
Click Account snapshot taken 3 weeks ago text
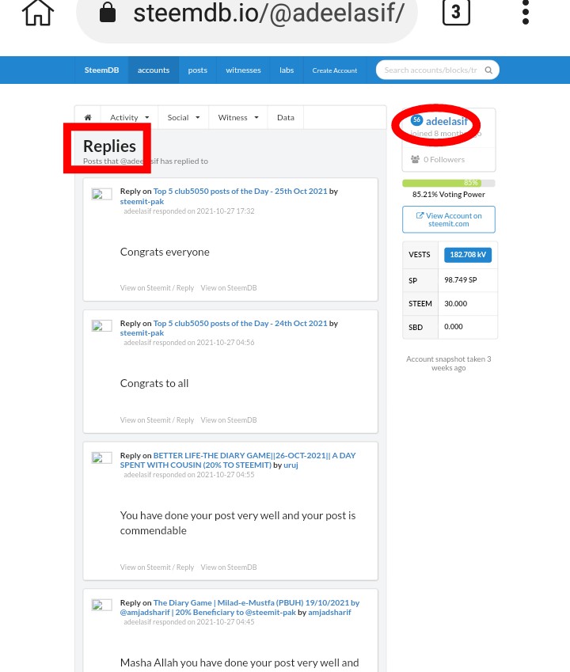tap(449, 363)
